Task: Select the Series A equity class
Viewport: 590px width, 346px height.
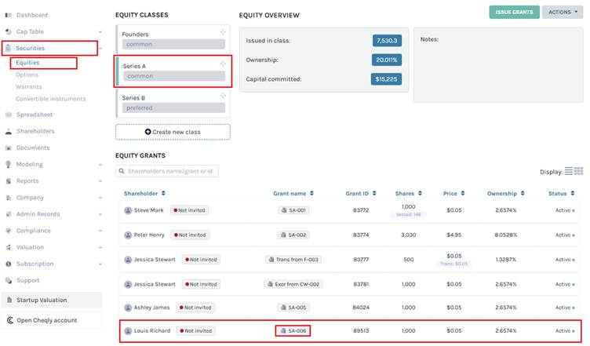Action: (173, 71)
